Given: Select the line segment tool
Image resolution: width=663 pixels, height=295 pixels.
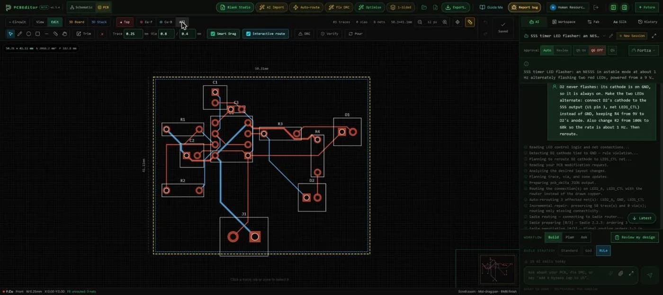Looking at the screenshot, I should click(x=46, y=34).
